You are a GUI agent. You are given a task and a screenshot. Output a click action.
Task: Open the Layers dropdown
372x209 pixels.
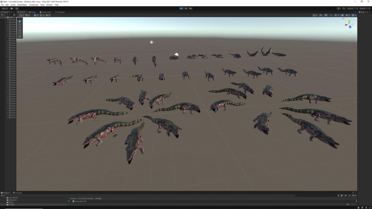pos(352,8)
